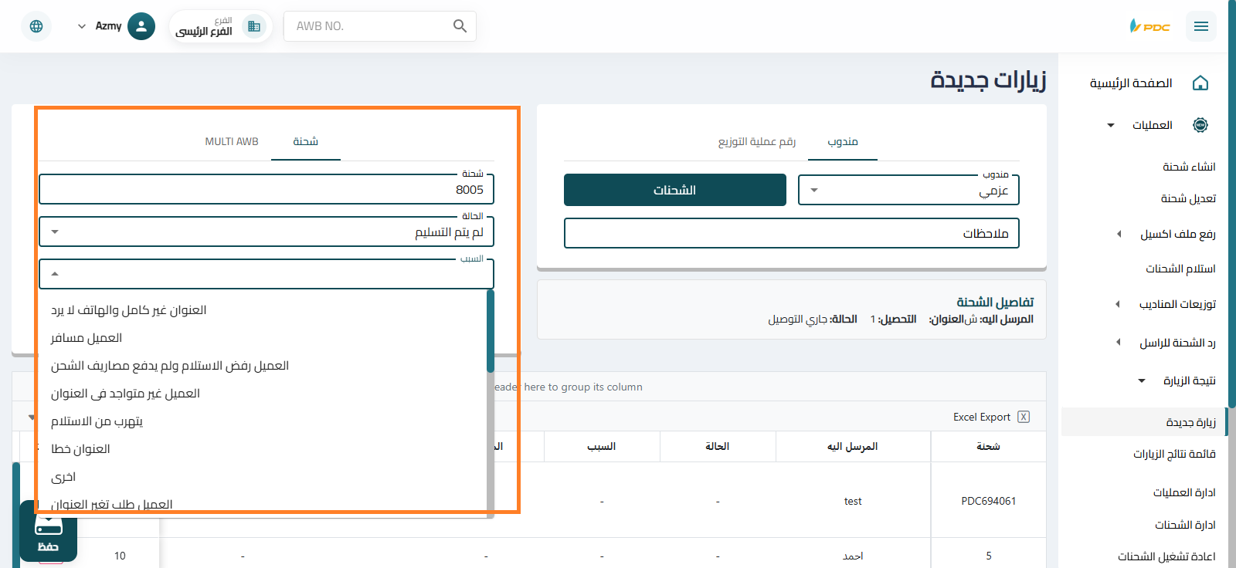Click the ملاحظات notes input field
Viewport: 1236px width, 568px height.
tap(791, 234)
